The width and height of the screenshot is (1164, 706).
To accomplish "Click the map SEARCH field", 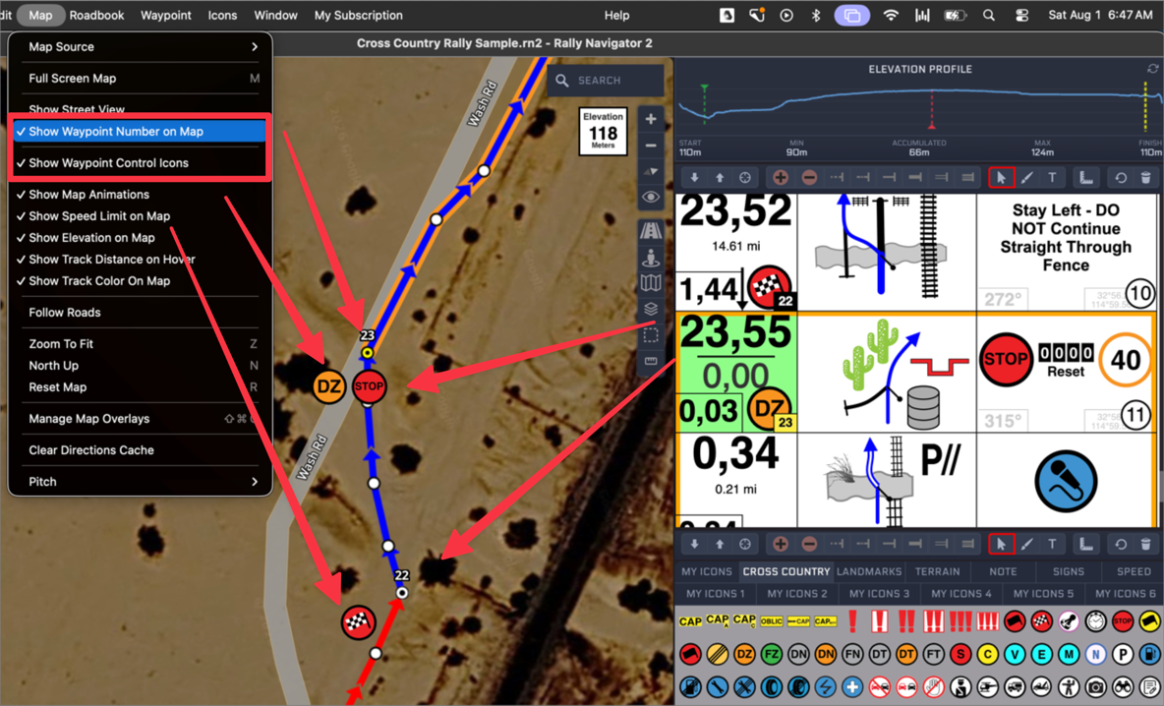I will point(606,81).
